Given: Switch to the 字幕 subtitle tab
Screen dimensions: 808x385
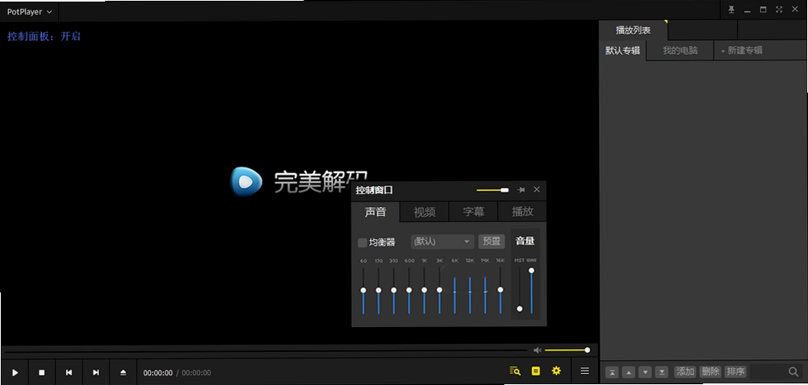Looking at the screenshot, I should [x=474, y=212].
